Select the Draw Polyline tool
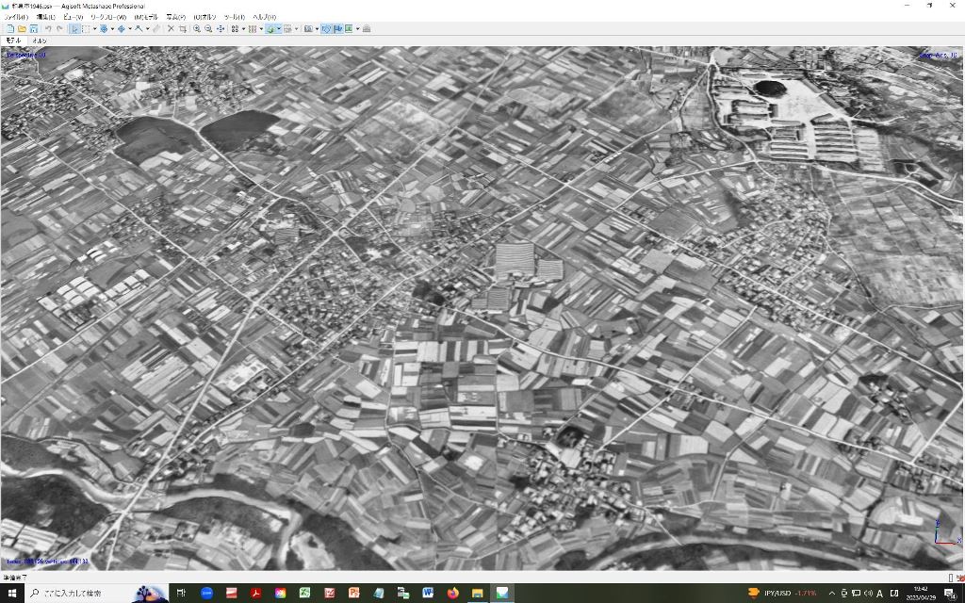 [x=139, y=29]
